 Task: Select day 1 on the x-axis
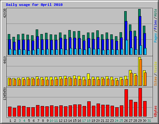point(10,121)
